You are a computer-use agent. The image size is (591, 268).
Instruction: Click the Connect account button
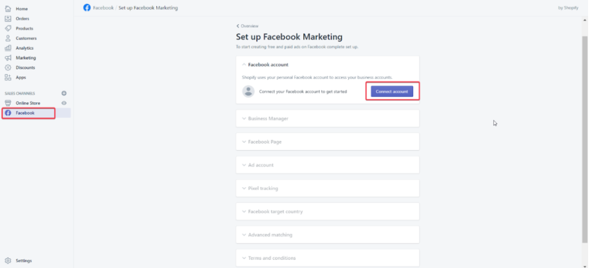pyautogui.click(x=392, y=91)
